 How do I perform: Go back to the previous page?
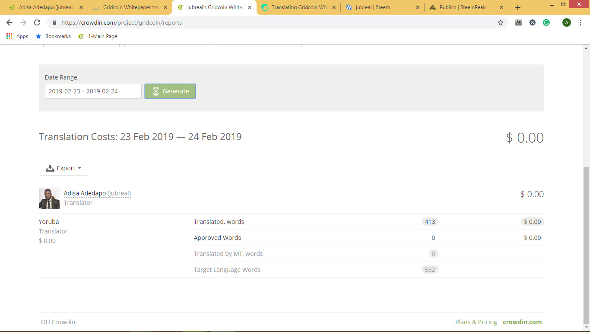click(x=10, y=22)
